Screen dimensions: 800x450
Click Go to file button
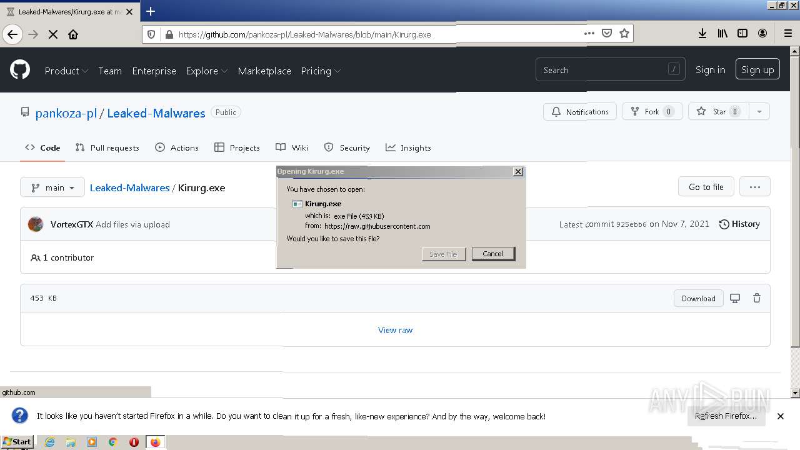[x=706, y=187]
